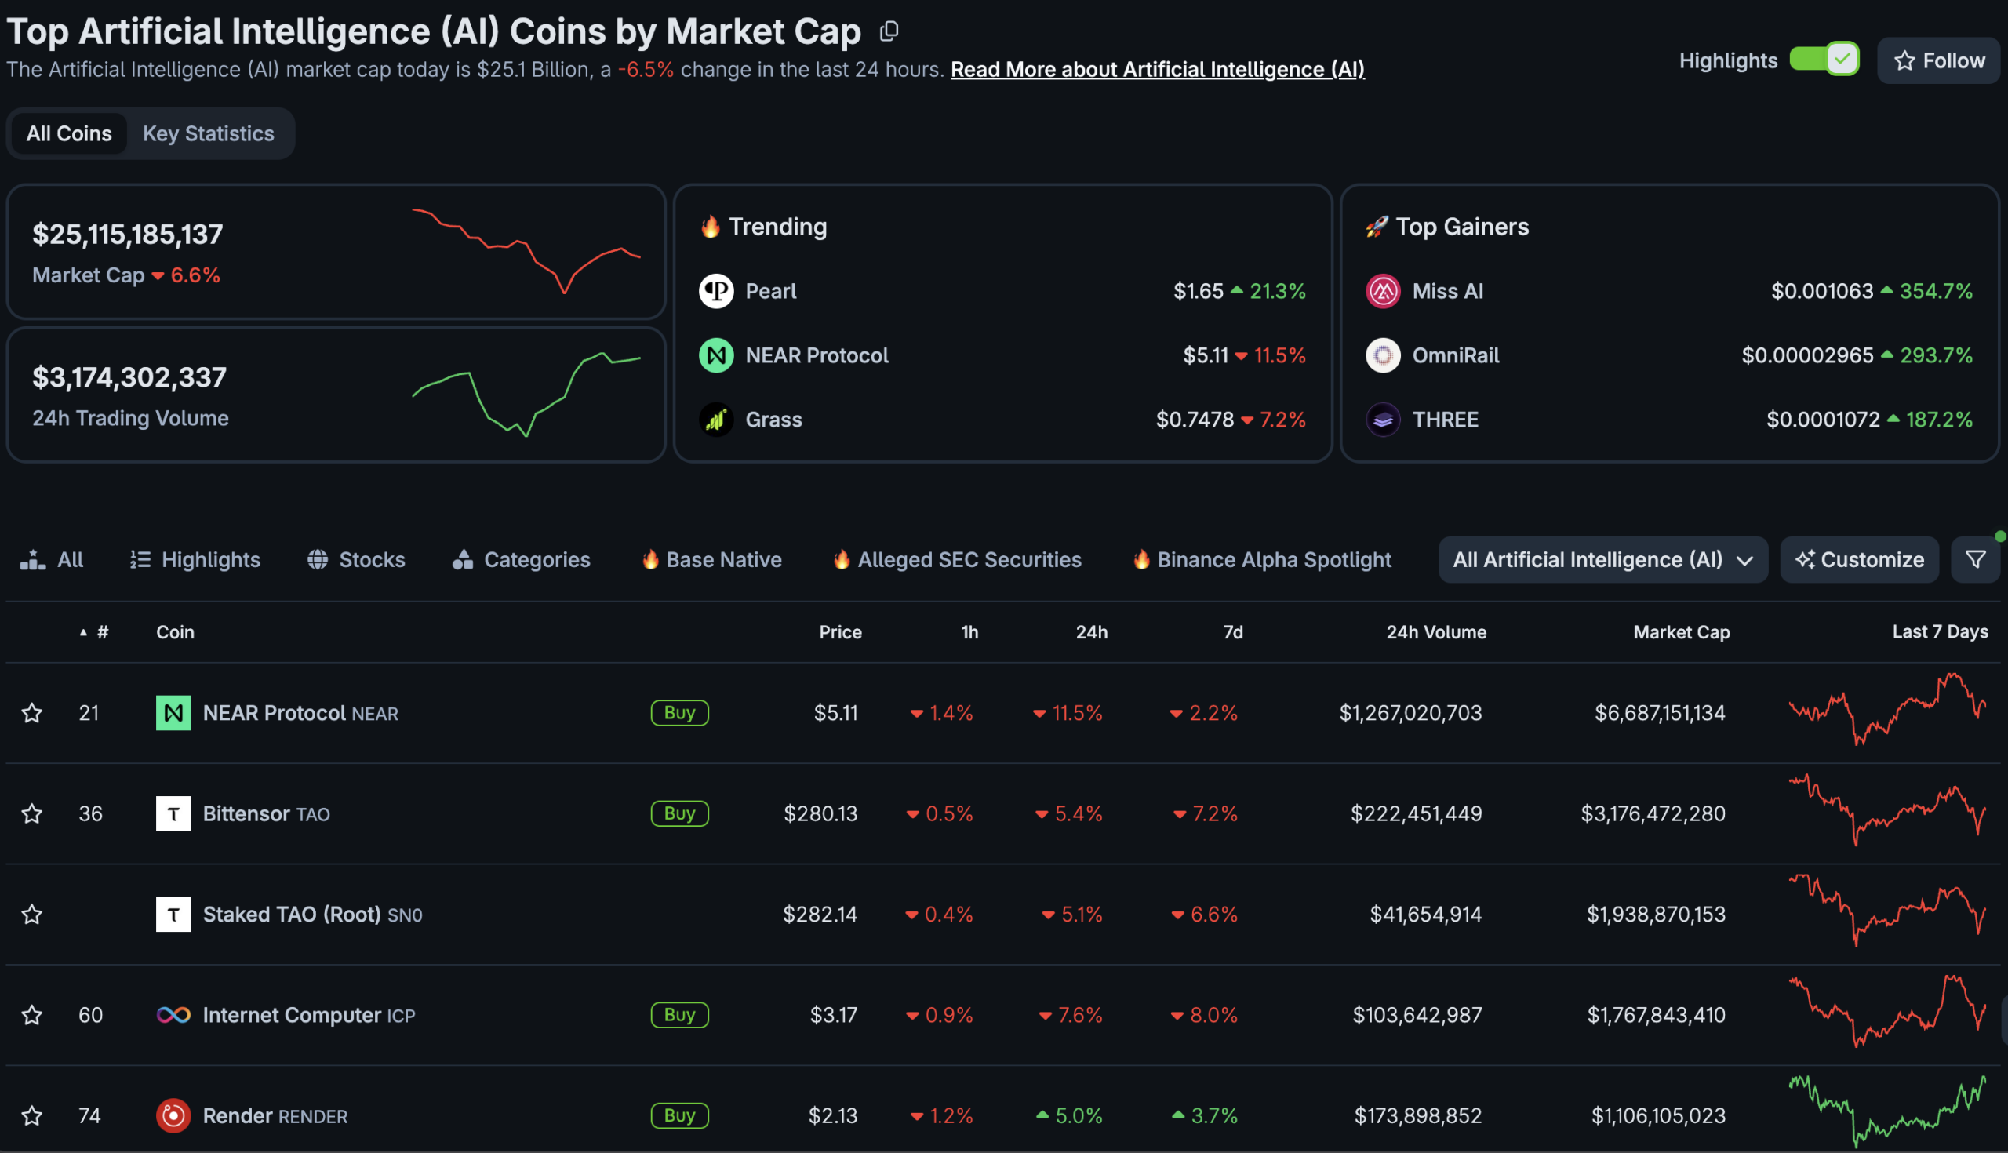Screen dimensions: 2008x1153
Task: Sort the table by Market Cap header
Action: tap(1681, 632)
